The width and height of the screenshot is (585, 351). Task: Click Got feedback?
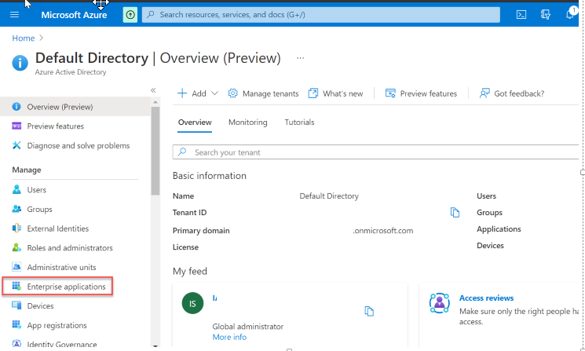pyautogui.click(x=511, y=93)
